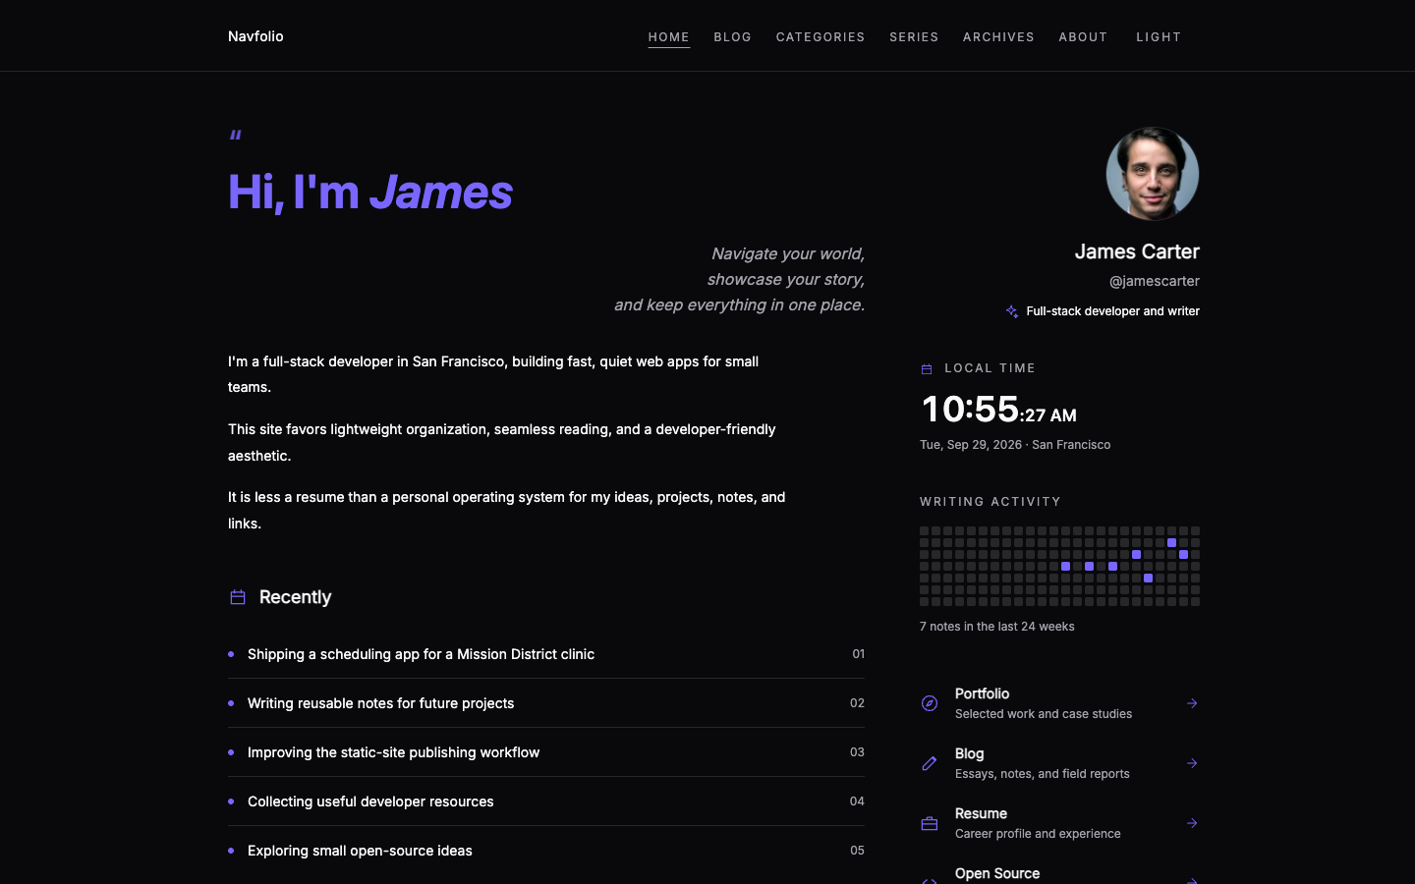Screen dimensions: 1415x884
Task: Click the James Carter name heading
Action: click(x=1137, y=251)
